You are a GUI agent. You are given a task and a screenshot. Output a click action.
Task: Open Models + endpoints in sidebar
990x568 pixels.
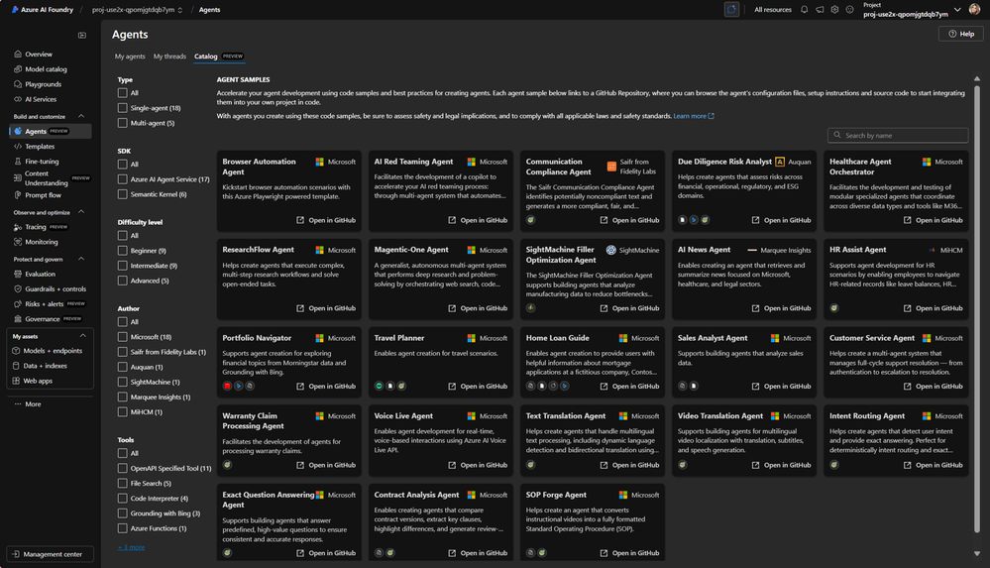click(53, 351)
